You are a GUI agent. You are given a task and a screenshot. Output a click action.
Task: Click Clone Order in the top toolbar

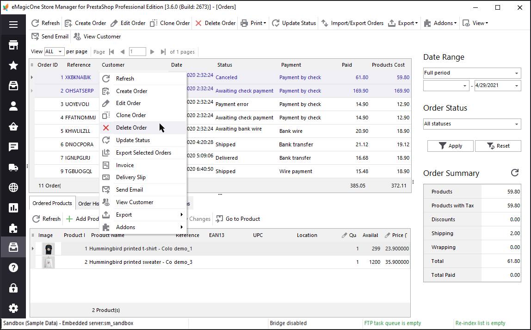(170, 23)
